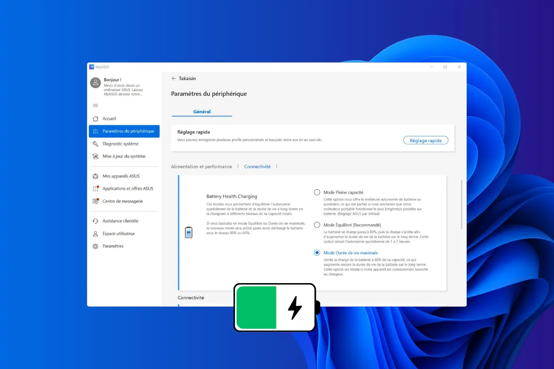Click the Mise à jour du système icon

coord(95,156)
